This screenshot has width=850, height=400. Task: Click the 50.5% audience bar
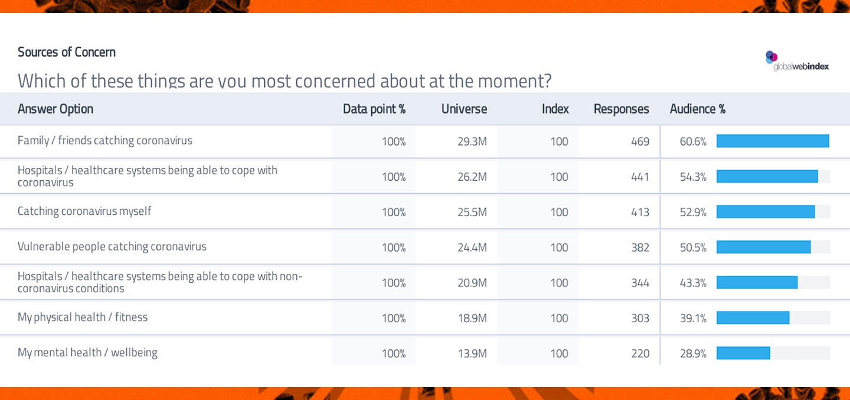point(763,247)
